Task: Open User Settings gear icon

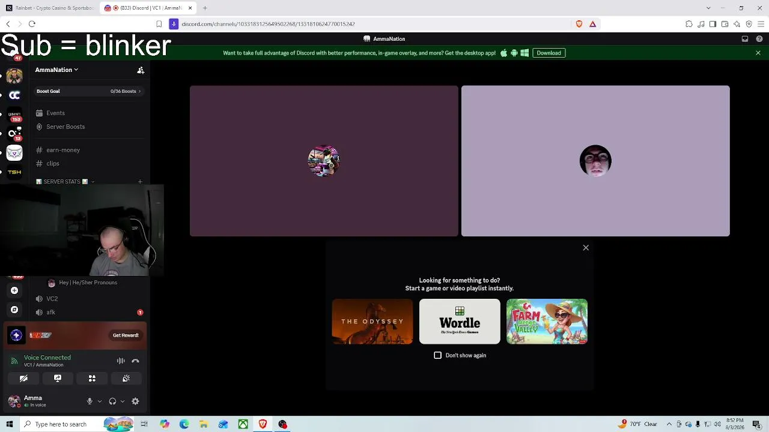Action: tap(135, 401)
